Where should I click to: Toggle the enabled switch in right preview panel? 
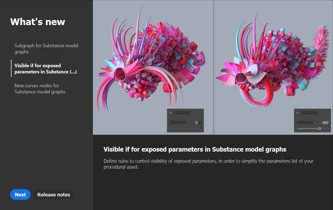pyautogui.click(x=325, y=122)
